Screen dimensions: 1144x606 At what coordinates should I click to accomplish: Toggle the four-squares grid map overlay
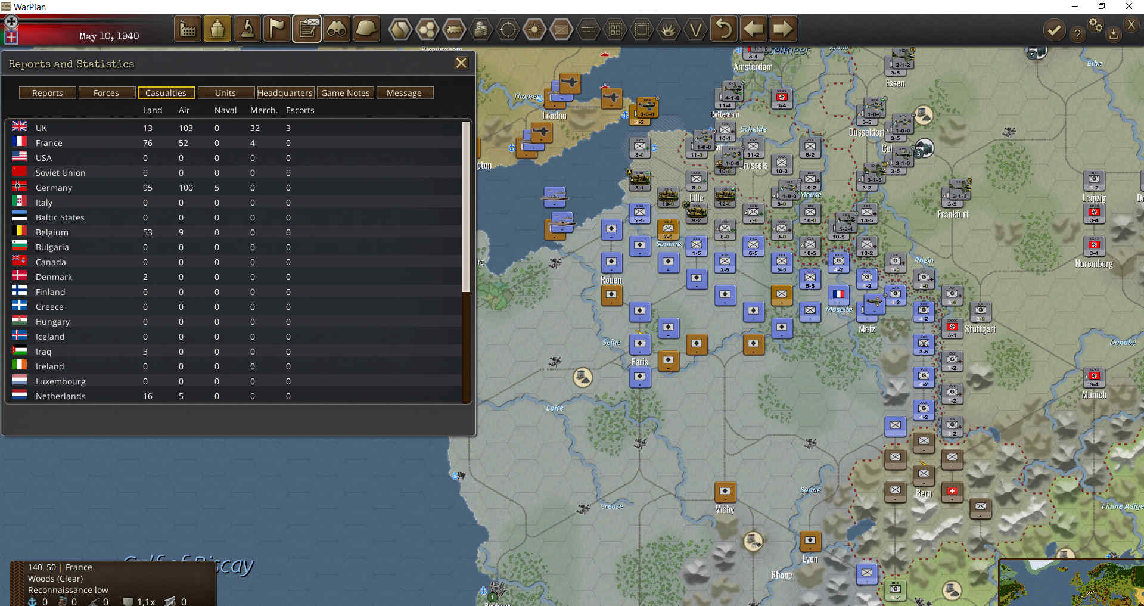[615, 29]
